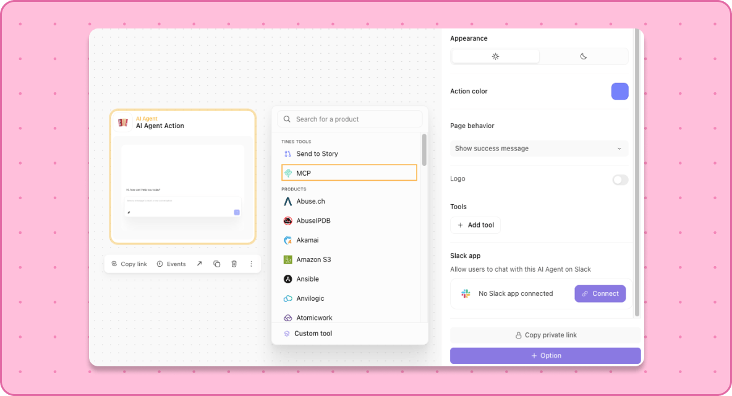
Task: Choose Akamai from products list
Action: click(349, 240)
